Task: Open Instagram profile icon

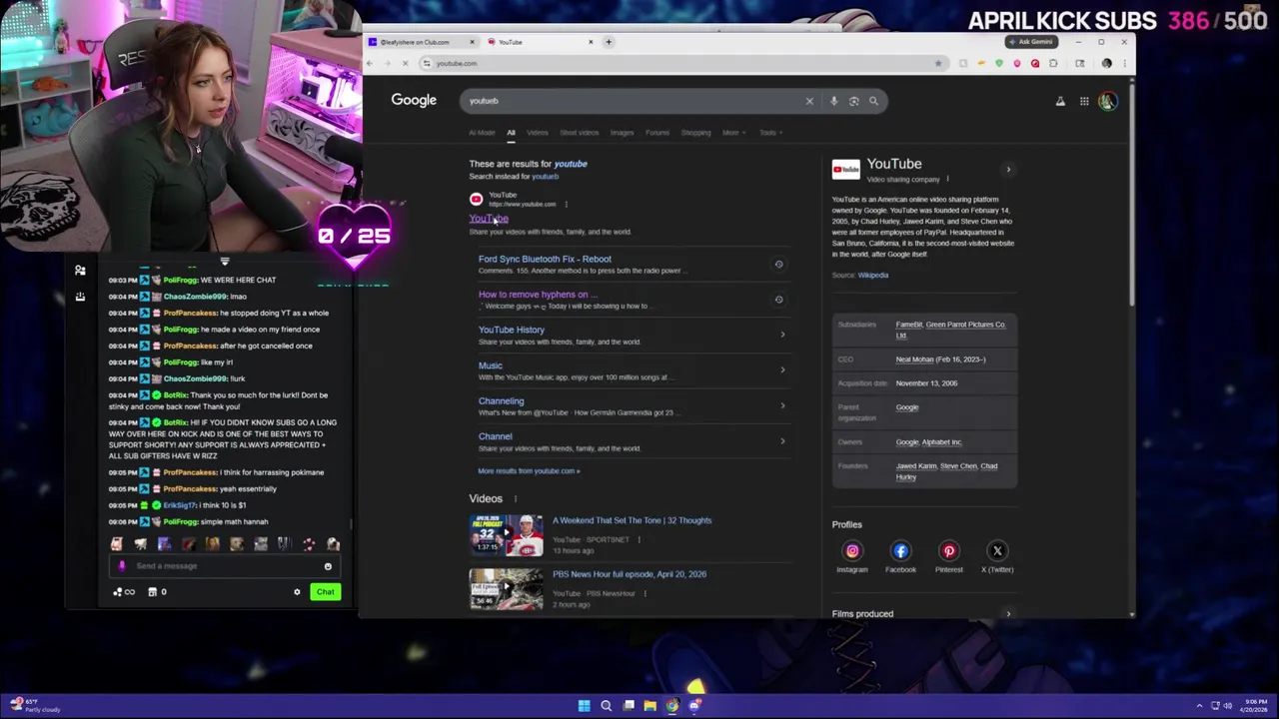Action: point(852,550)
